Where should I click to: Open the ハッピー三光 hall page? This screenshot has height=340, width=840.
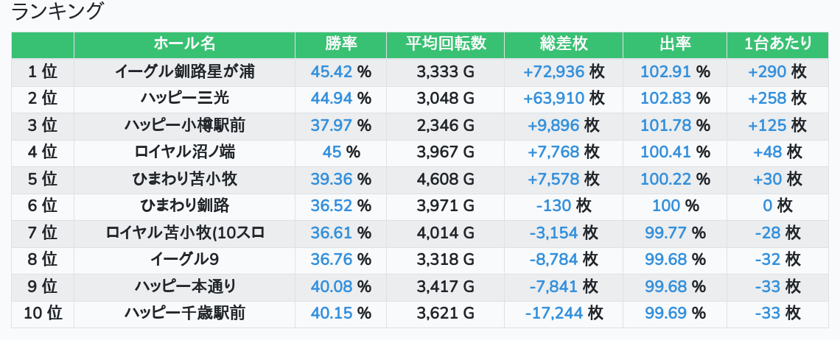tap(184, 99)
